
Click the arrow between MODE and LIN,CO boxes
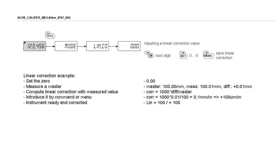[82, 46]
